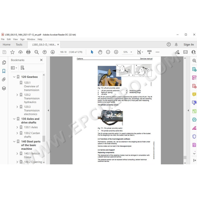Open the Help question mark icon
197x197 pixels.
[169, 44]
